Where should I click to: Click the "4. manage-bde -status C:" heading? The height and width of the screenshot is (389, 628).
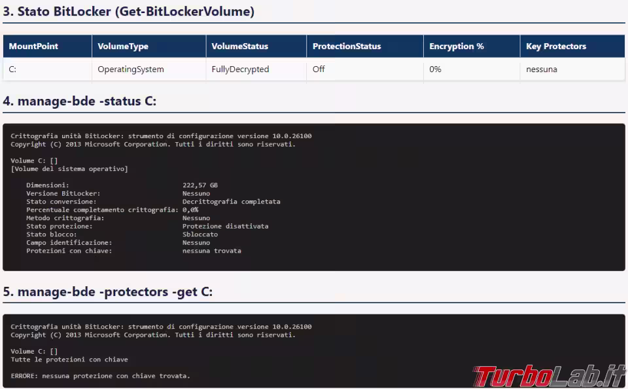(x=80, y=101)
